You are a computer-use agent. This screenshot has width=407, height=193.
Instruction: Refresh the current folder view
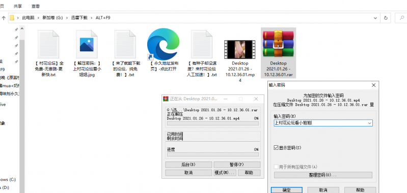[386, 18]
